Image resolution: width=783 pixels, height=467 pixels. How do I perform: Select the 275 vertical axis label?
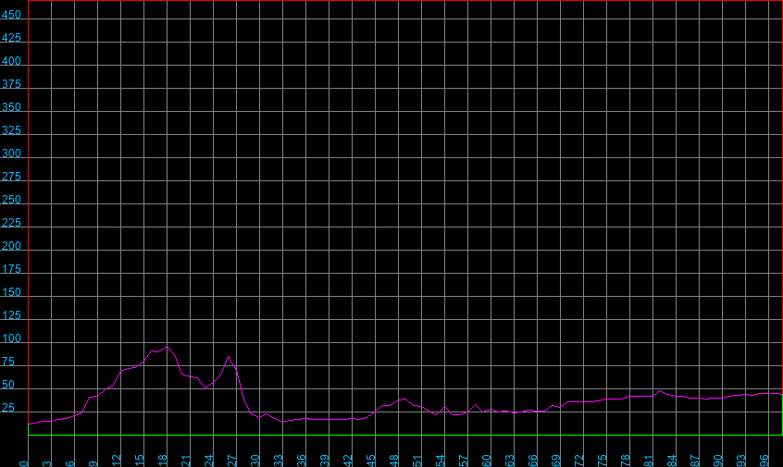point(11,177)
